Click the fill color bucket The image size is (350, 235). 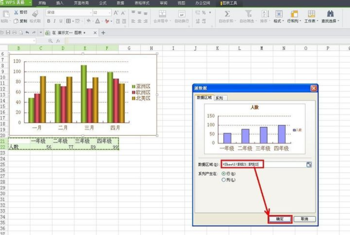(89, 21)
